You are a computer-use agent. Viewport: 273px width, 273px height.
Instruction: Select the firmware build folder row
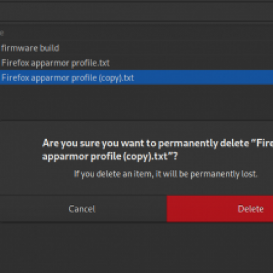click(x=136, y=48)
